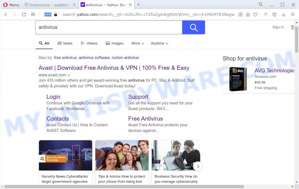
Task: Open the Opera Menu button
Action: point(11,5)
